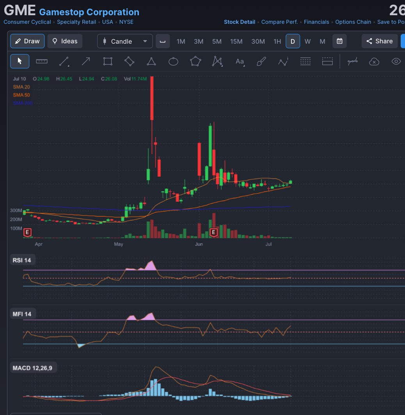Image resolution: width=405 pixels, height=415 pixels.
Task: Click the April earnings E marker
Action: pos(27,232)
